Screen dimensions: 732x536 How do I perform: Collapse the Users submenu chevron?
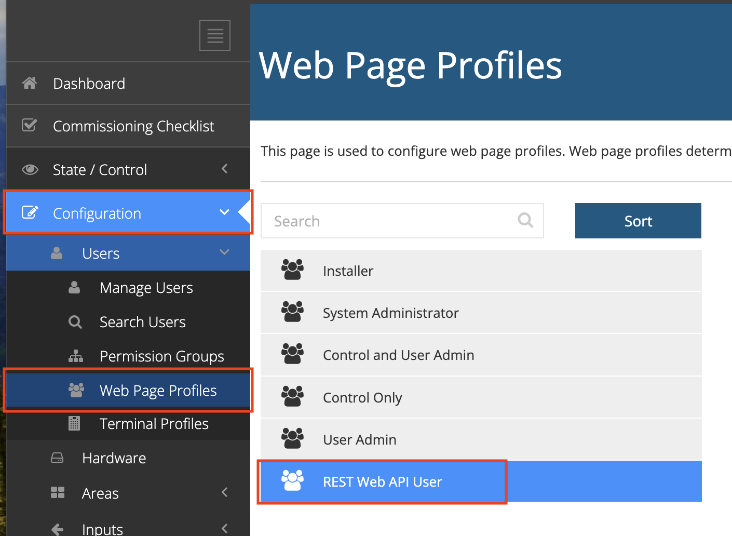[224, 252]
